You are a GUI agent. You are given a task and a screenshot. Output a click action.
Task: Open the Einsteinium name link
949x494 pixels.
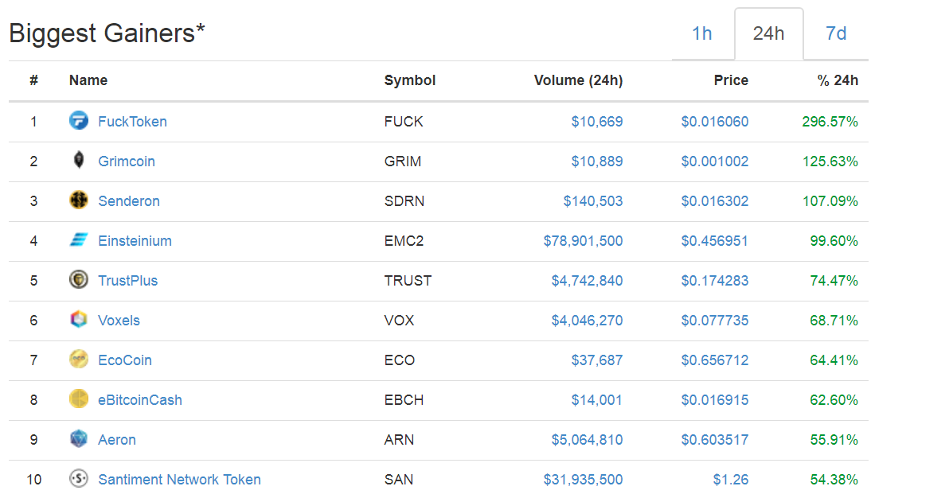coord(135,241)
